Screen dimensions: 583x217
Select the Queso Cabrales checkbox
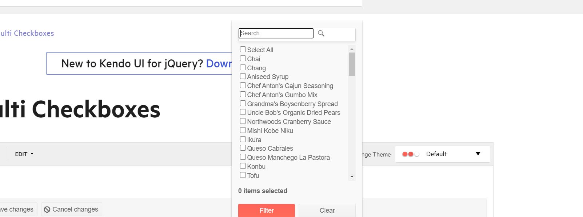(243, 148)
